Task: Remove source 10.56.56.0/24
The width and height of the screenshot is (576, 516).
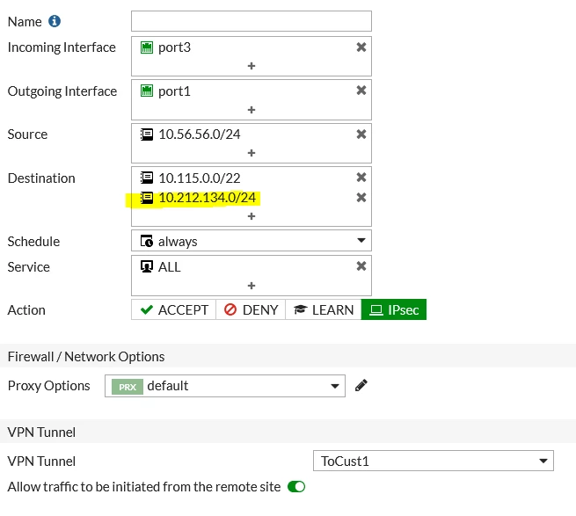Action: tap(361, 134)
